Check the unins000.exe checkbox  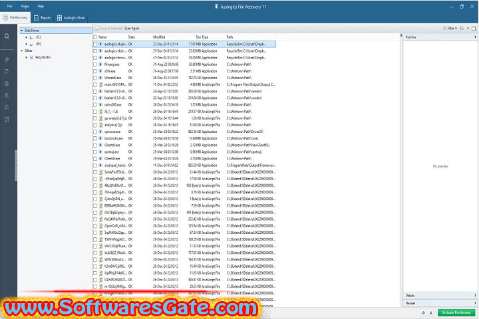(x=95, y=105)
